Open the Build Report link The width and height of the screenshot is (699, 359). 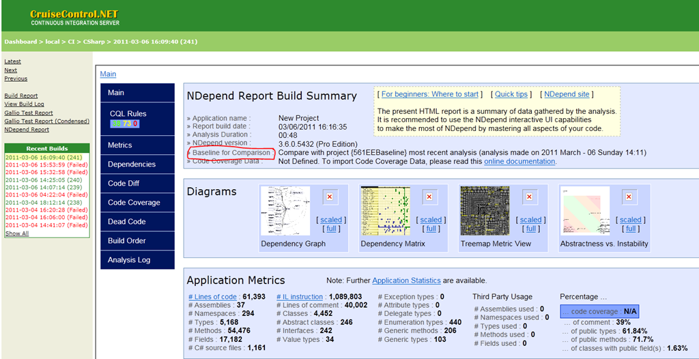pyautogui.click(x=21, y=96)
